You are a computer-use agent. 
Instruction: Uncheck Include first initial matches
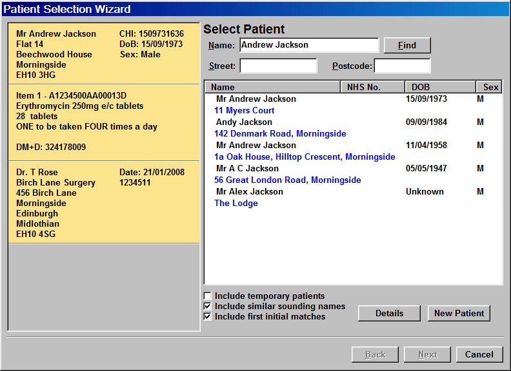pyautogui.click(x=208, y=317)
